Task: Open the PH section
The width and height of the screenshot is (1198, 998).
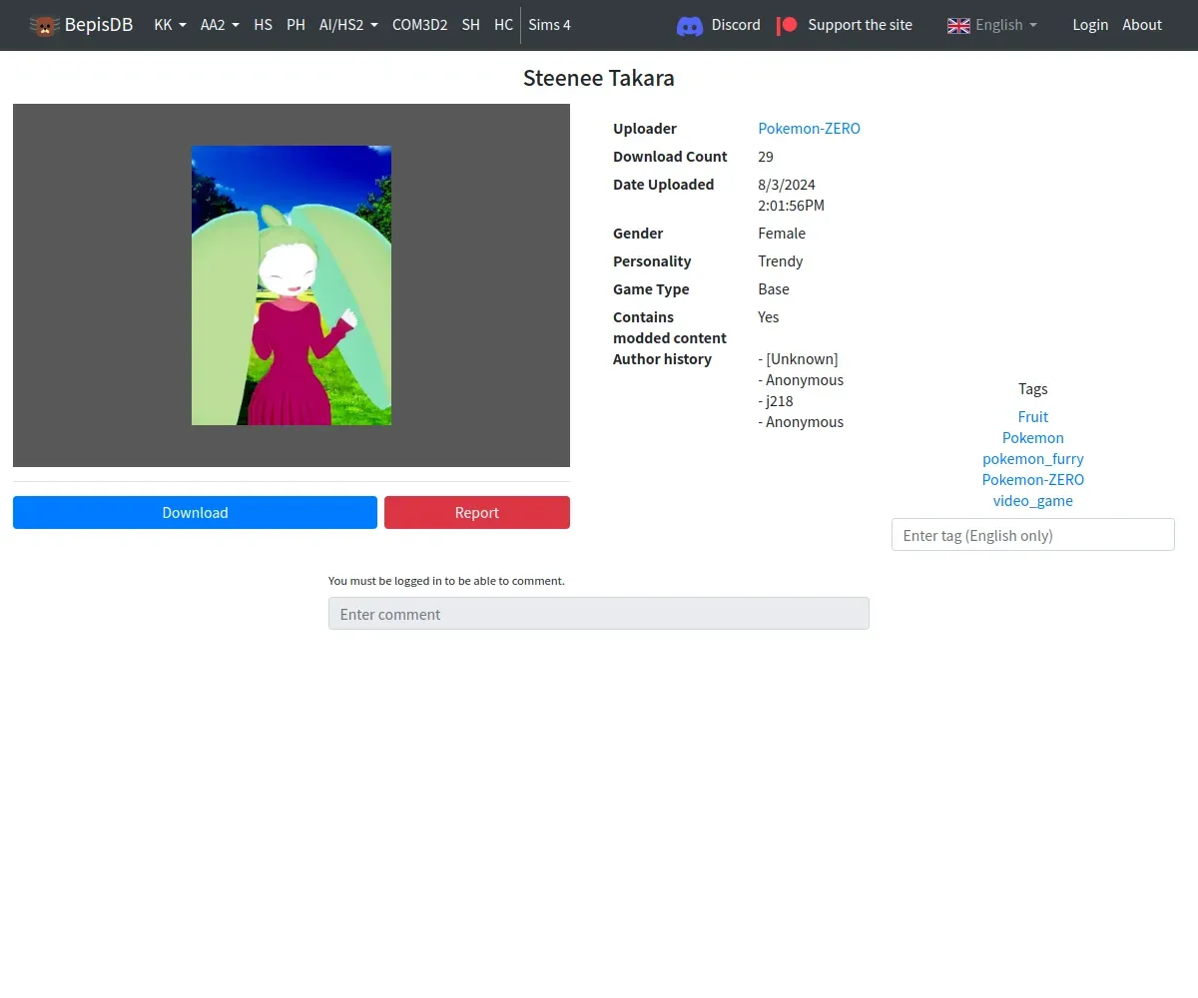Action: 296,25
